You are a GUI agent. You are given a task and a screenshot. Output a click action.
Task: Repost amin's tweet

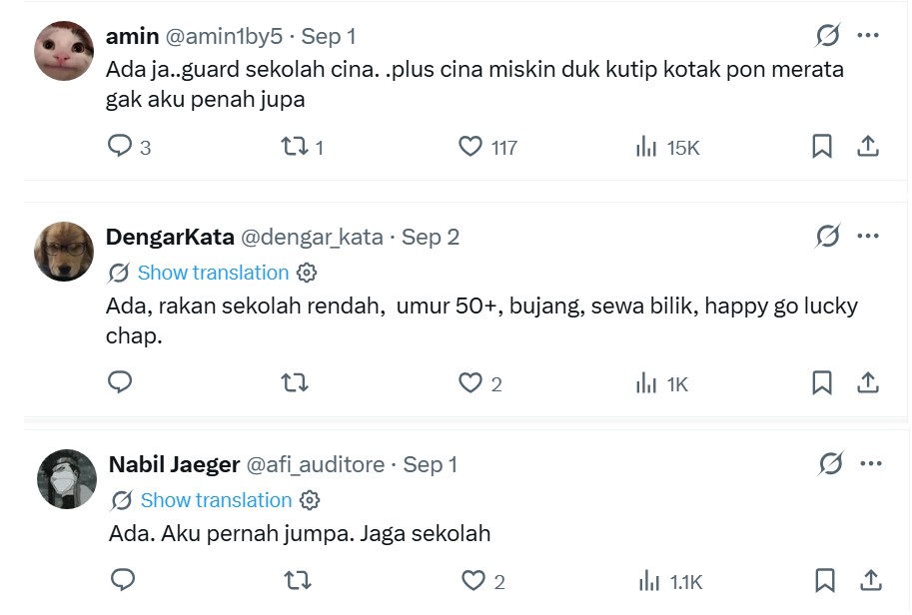(295, 146)
